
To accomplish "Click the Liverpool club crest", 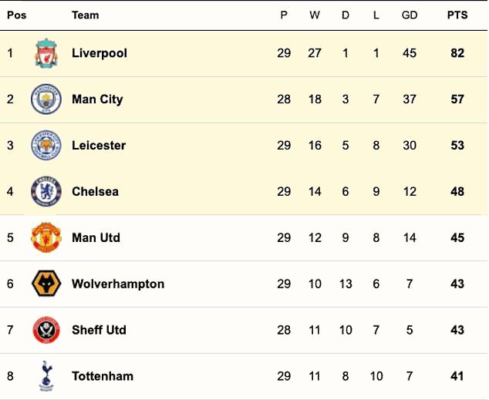I will tap(46, 53).
